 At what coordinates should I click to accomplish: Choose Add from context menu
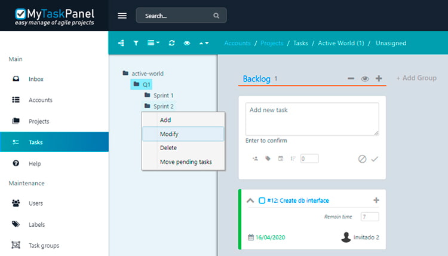[x=183, y=120]
